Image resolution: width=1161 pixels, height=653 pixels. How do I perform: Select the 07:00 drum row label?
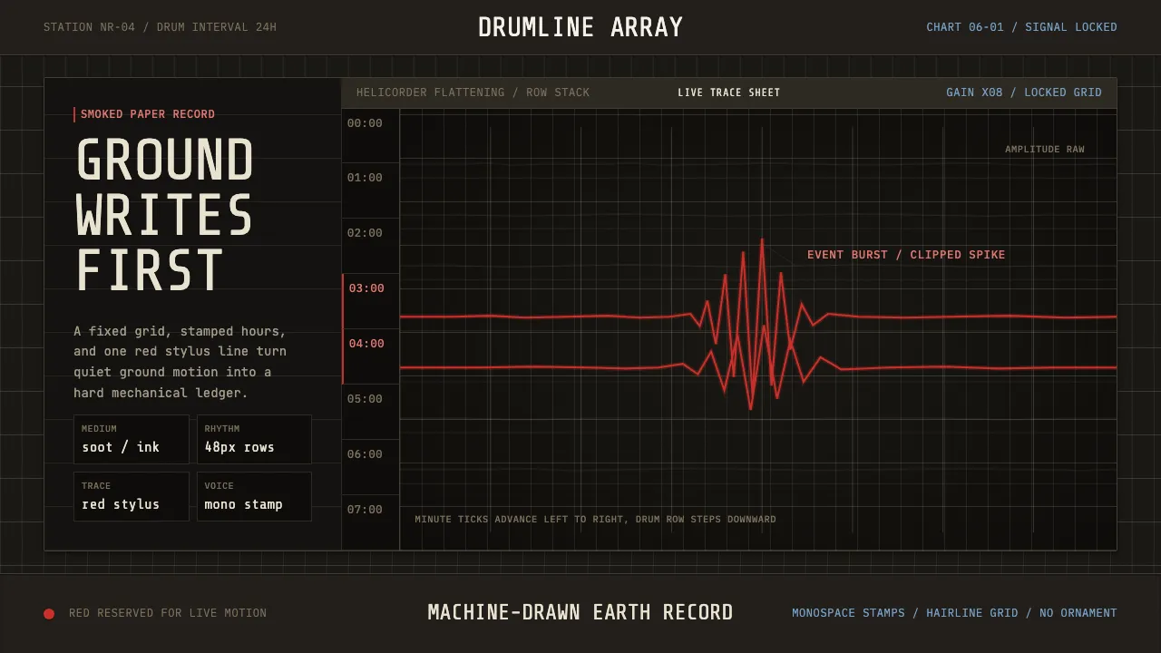point(365,510)
